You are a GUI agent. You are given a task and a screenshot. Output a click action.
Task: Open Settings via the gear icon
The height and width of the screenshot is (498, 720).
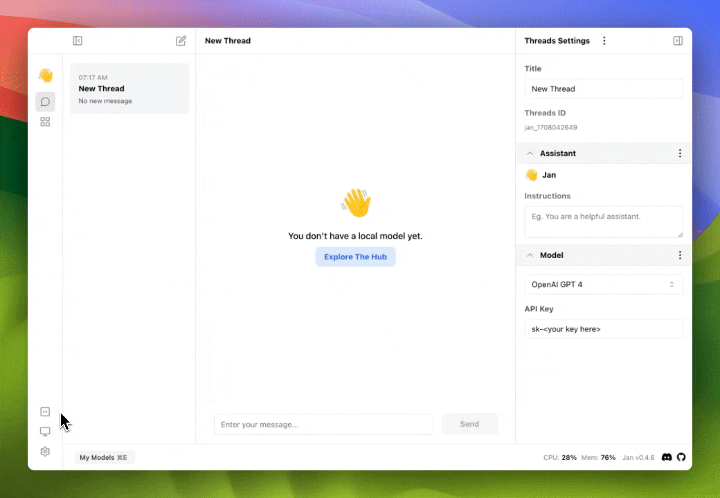coord(45,451)
